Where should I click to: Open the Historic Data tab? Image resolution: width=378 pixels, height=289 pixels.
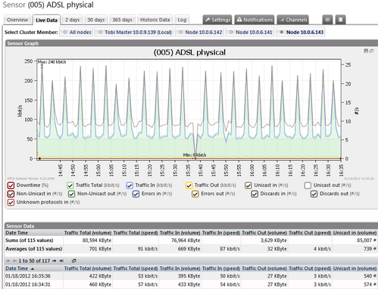155,20
